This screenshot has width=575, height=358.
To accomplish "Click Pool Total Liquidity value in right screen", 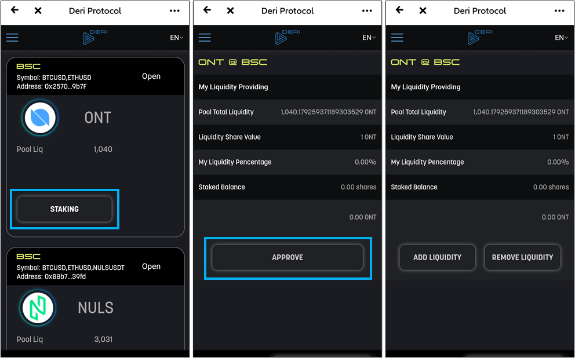I will [x=521, y=112].
